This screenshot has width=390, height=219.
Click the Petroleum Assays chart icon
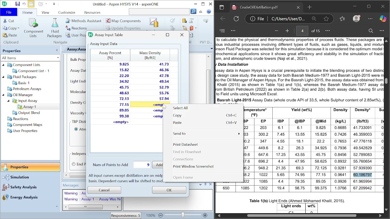[x=154, y=23]
